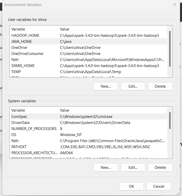This screenshot has width=182, height=196.
Task: Click New under System variables
Action: (106, 167)
